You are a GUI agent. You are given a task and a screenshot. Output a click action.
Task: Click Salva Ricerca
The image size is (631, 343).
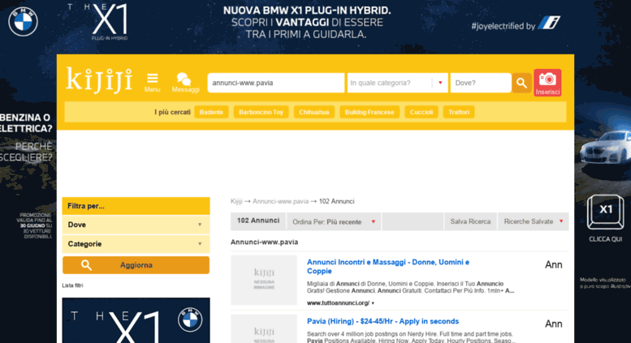470,221
